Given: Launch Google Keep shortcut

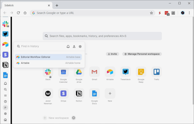Looking at the screenshot, I should click(x=141, y=72).
